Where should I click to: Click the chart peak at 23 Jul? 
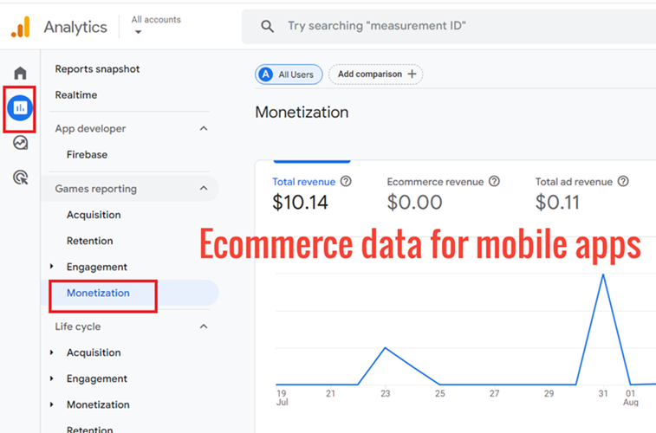[x=386, y=347]
